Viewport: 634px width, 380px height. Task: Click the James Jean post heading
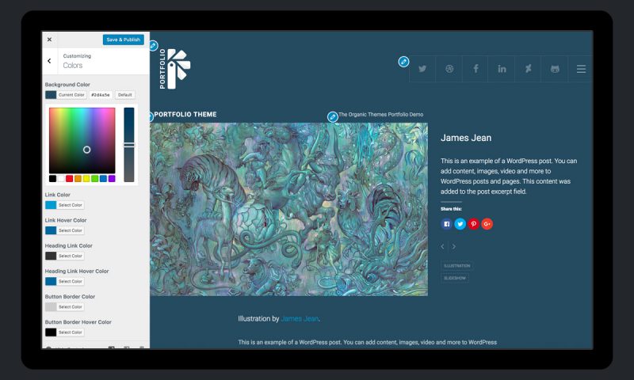[466, 138]
